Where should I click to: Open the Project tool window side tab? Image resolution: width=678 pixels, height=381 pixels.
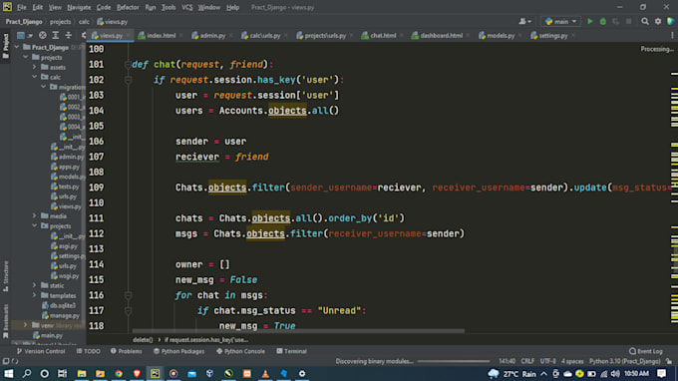pos(6,46)
